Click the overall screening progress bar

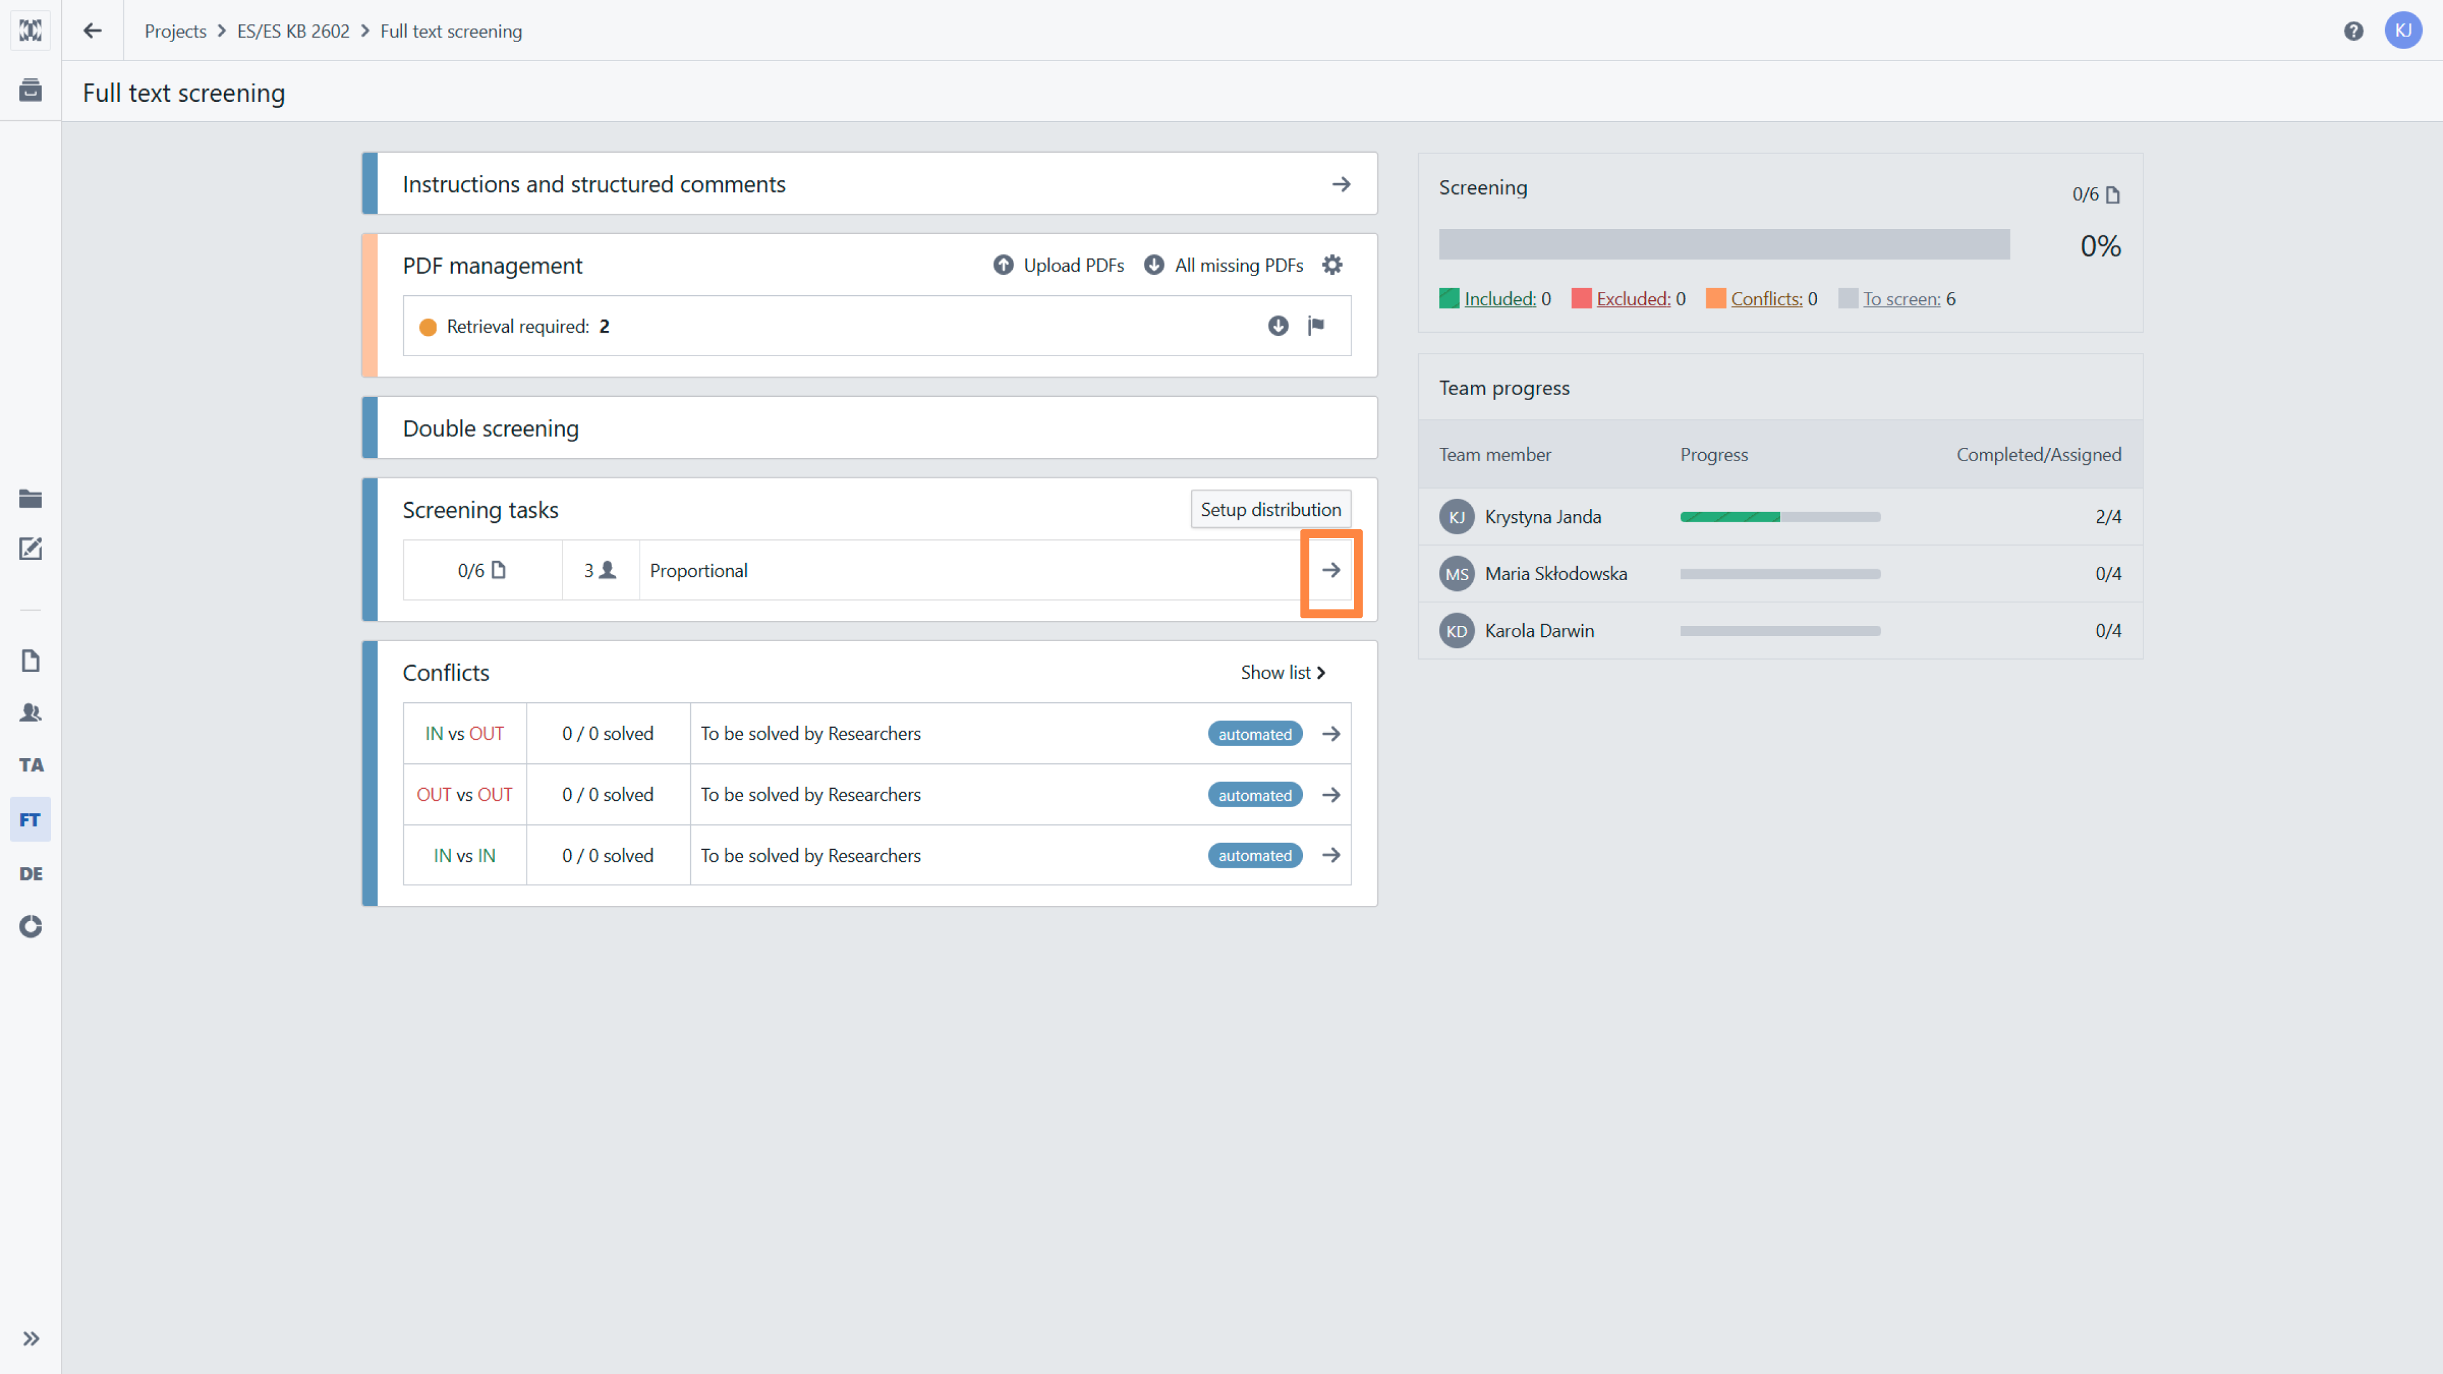click(x=1724, y=244)
